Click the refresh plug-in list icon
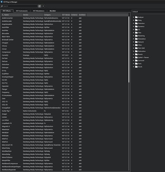 (x=40, y=6)
